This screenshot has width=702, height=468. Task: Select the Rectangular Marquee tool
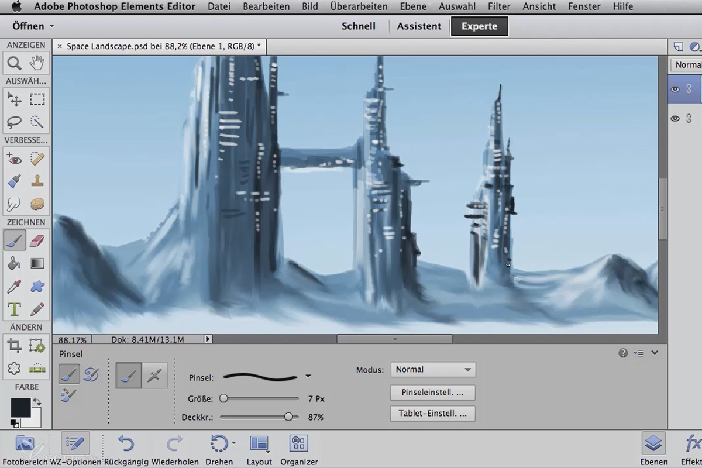tap(37, 99)
